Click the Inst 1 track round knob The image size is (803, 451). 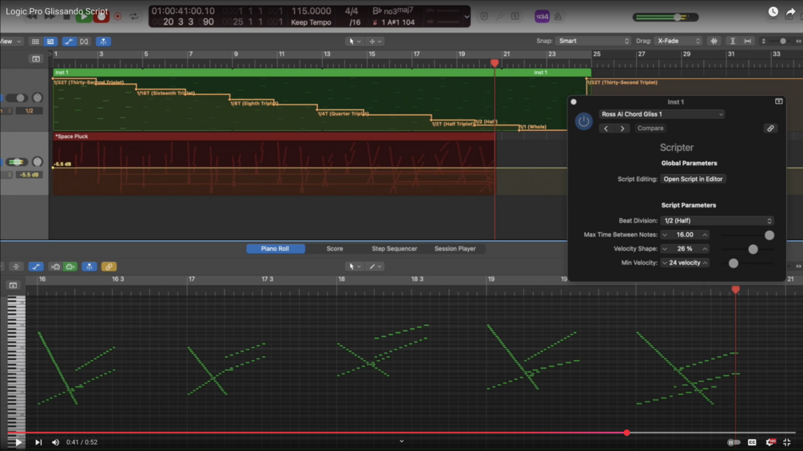pos(38,97)
